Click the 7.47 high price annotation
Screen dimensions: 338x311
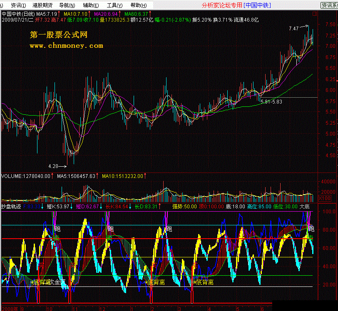tap(294, 28)
